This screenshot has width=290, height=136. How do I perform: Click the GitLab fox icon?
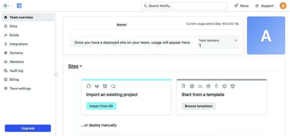click(x=97, y=86)
